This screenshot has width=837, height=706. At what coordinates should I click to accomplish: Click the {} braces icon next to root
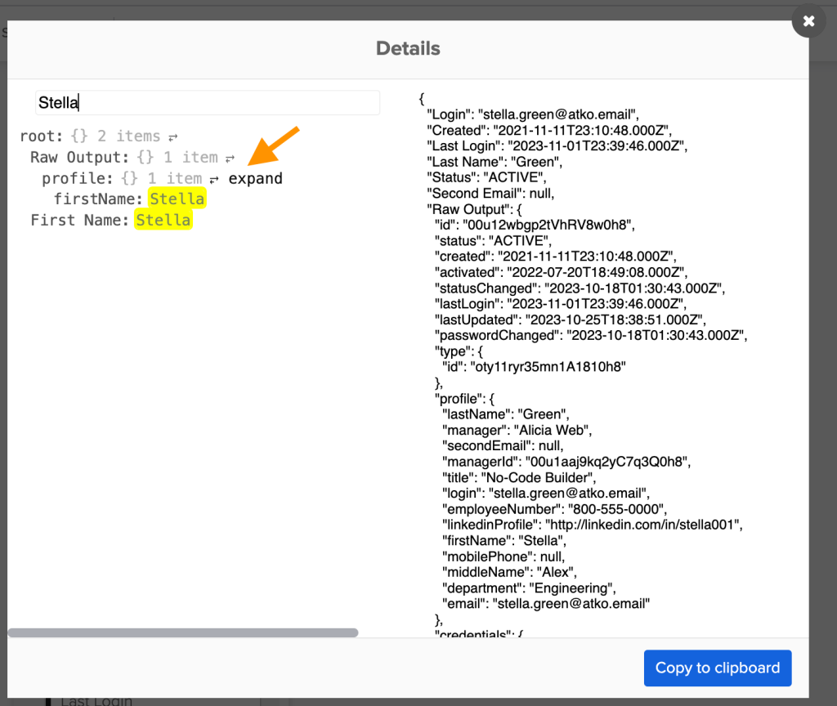(78, 136)
